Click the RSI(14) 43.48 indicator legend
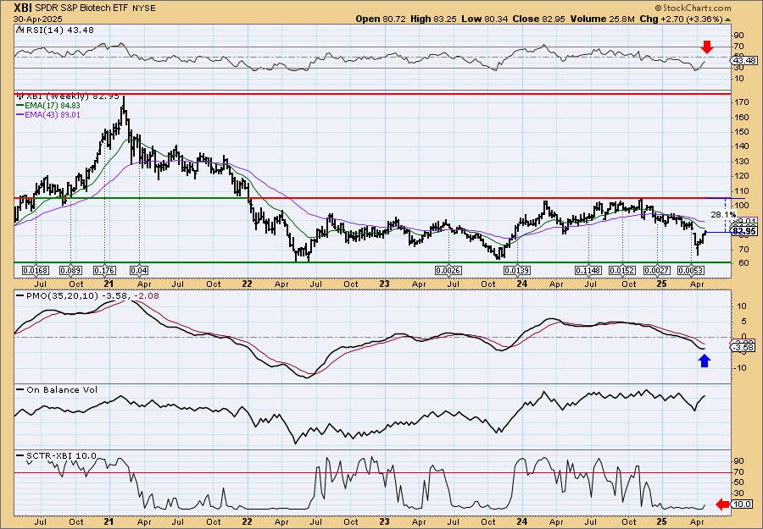Image resolution: width=763 pixels, height=529 pixels. click(58, 30)
